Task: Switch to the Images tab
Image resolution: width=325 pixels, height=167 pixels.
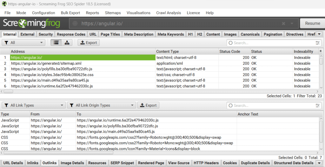Action: pyautogui.click(x=230, y=34)
